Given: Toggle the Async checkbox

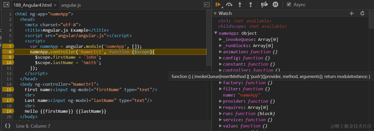Looking at the screenshot, I should tap(289, 4).
